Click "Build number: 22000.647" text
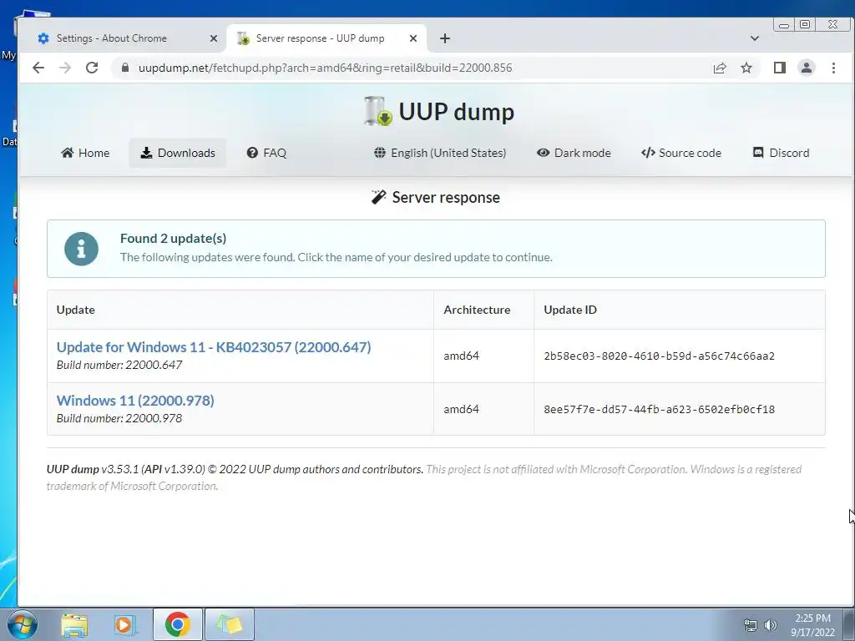Viewport: 855px width, 641px height. (x=119, y=365)
